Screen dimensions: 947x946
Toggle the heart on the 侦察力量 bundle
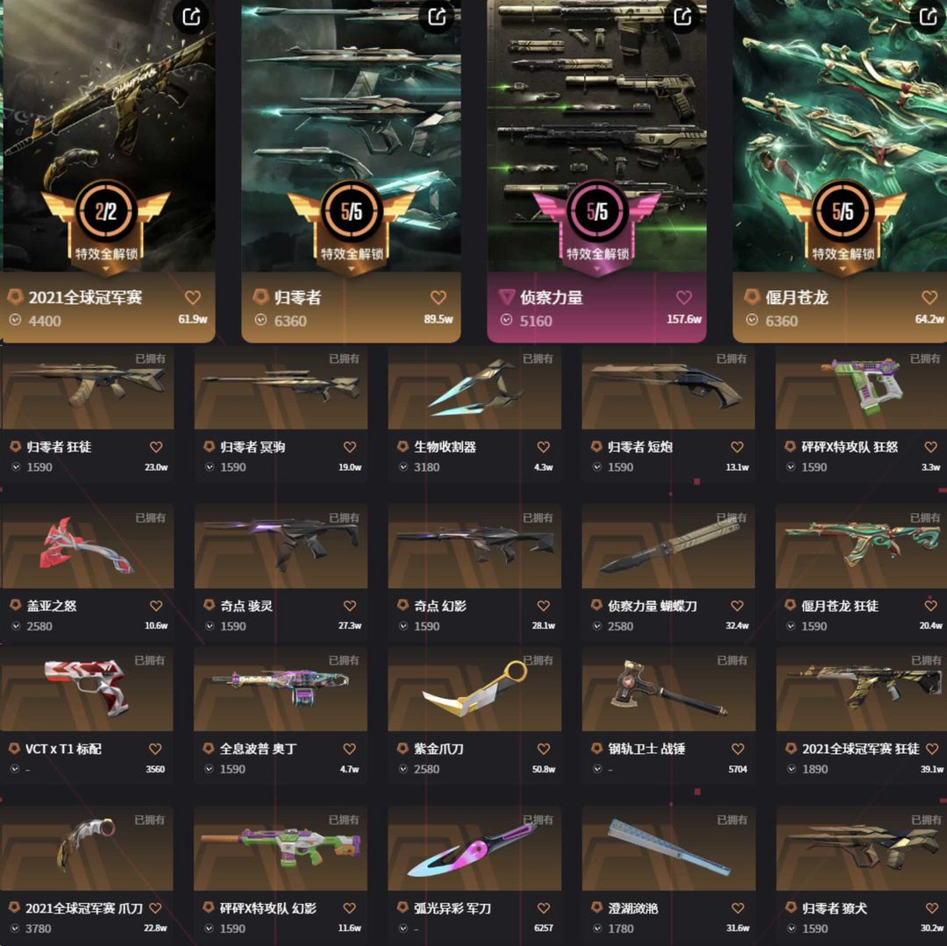coord(684,297)
